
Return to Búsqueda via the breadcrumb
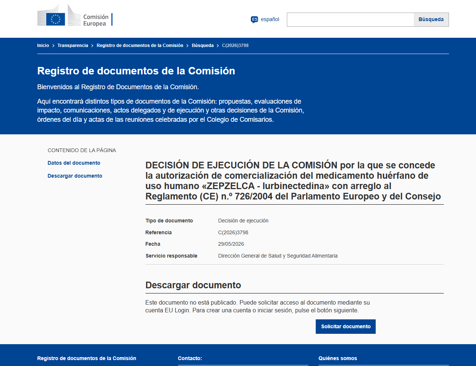202,46
